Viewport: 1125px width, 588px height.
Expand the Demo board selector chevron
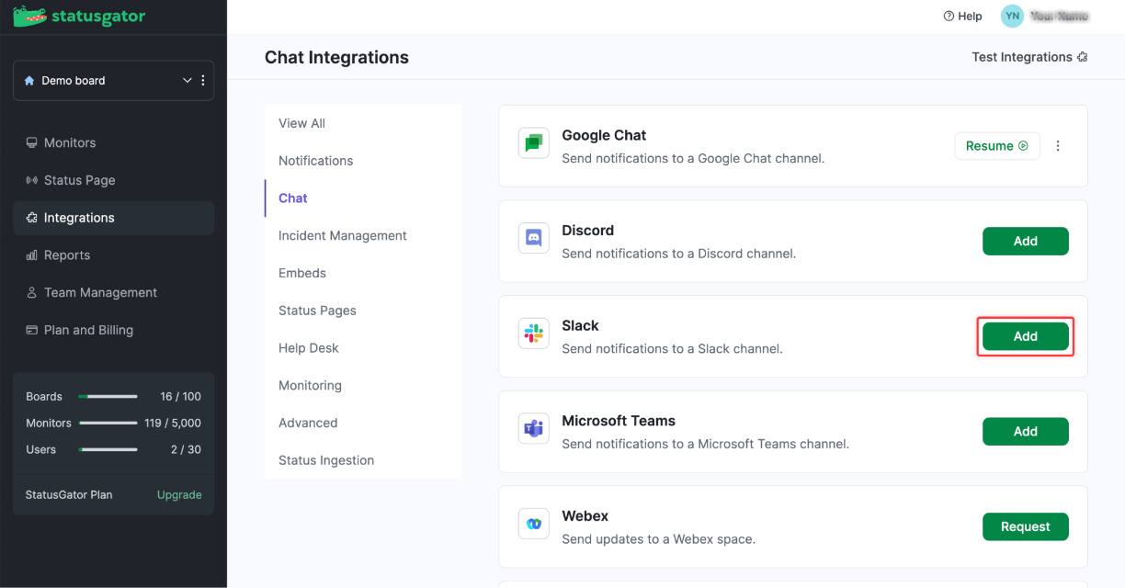187,81
